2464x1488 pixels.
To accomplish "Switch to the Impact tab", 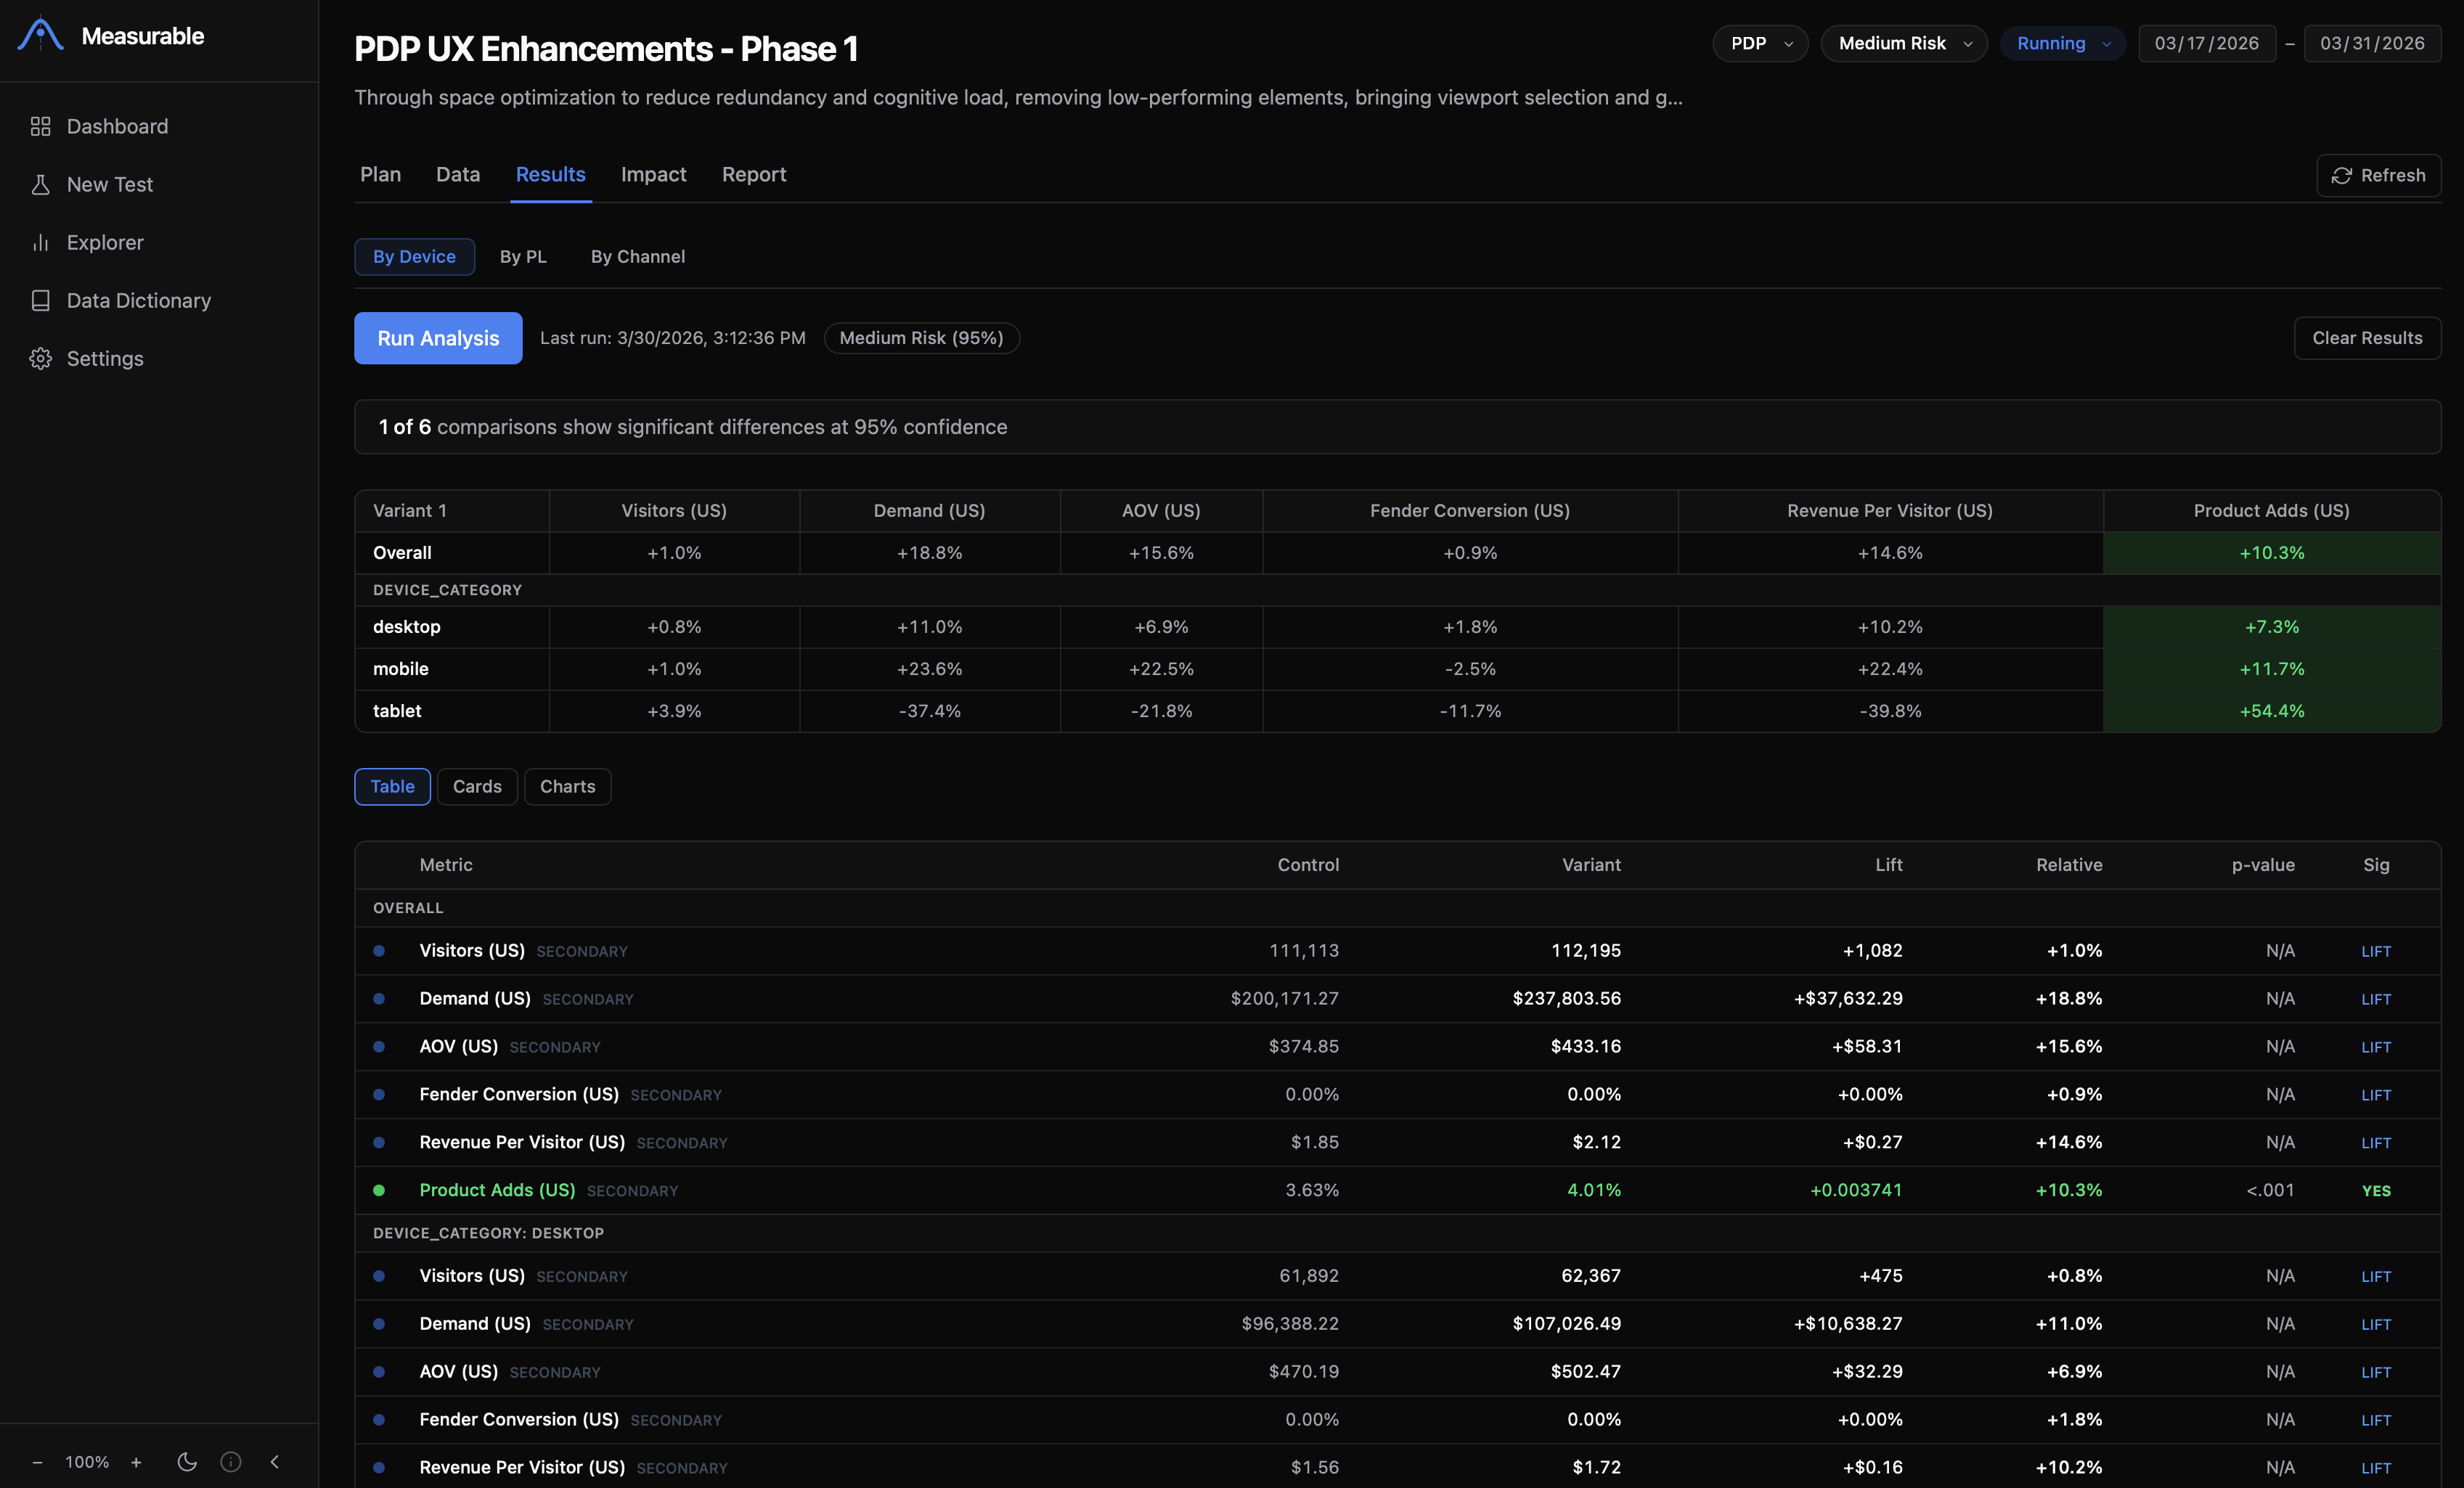I will point(653,174).
